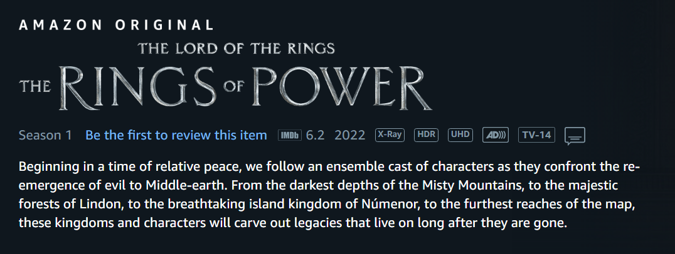This screenshot has height=254, width=675.
Task: Click the large RINGS word in logo
Action: point(137,88)
